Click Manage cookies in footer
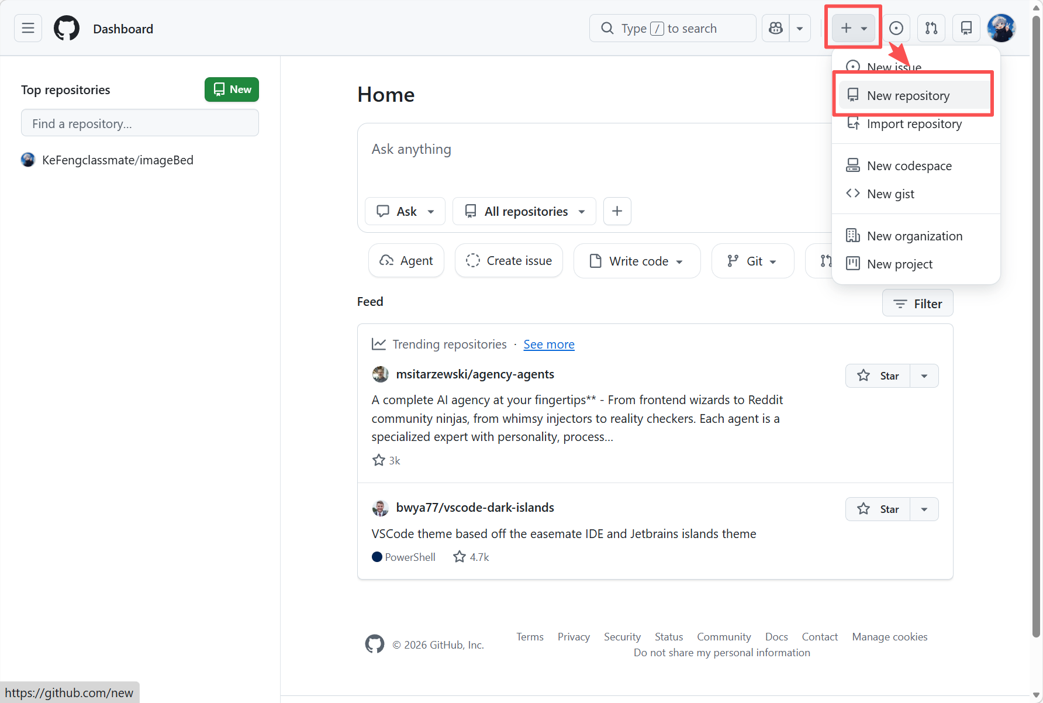The width and height of the screenshot is (1043, 703). pyautogui.click(x=890, y=636)
